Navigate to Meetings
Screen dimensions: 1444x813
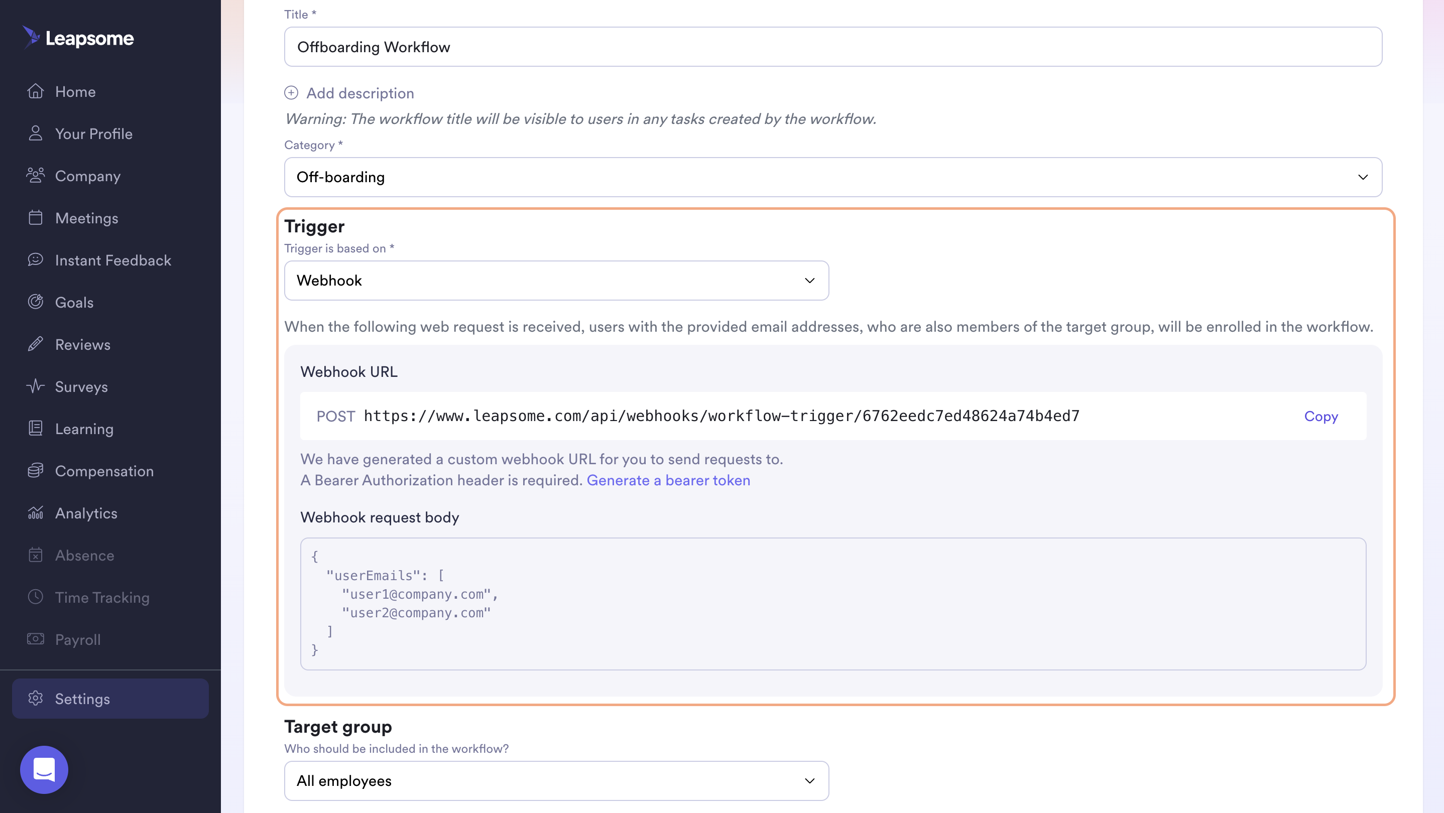(86, 217)
